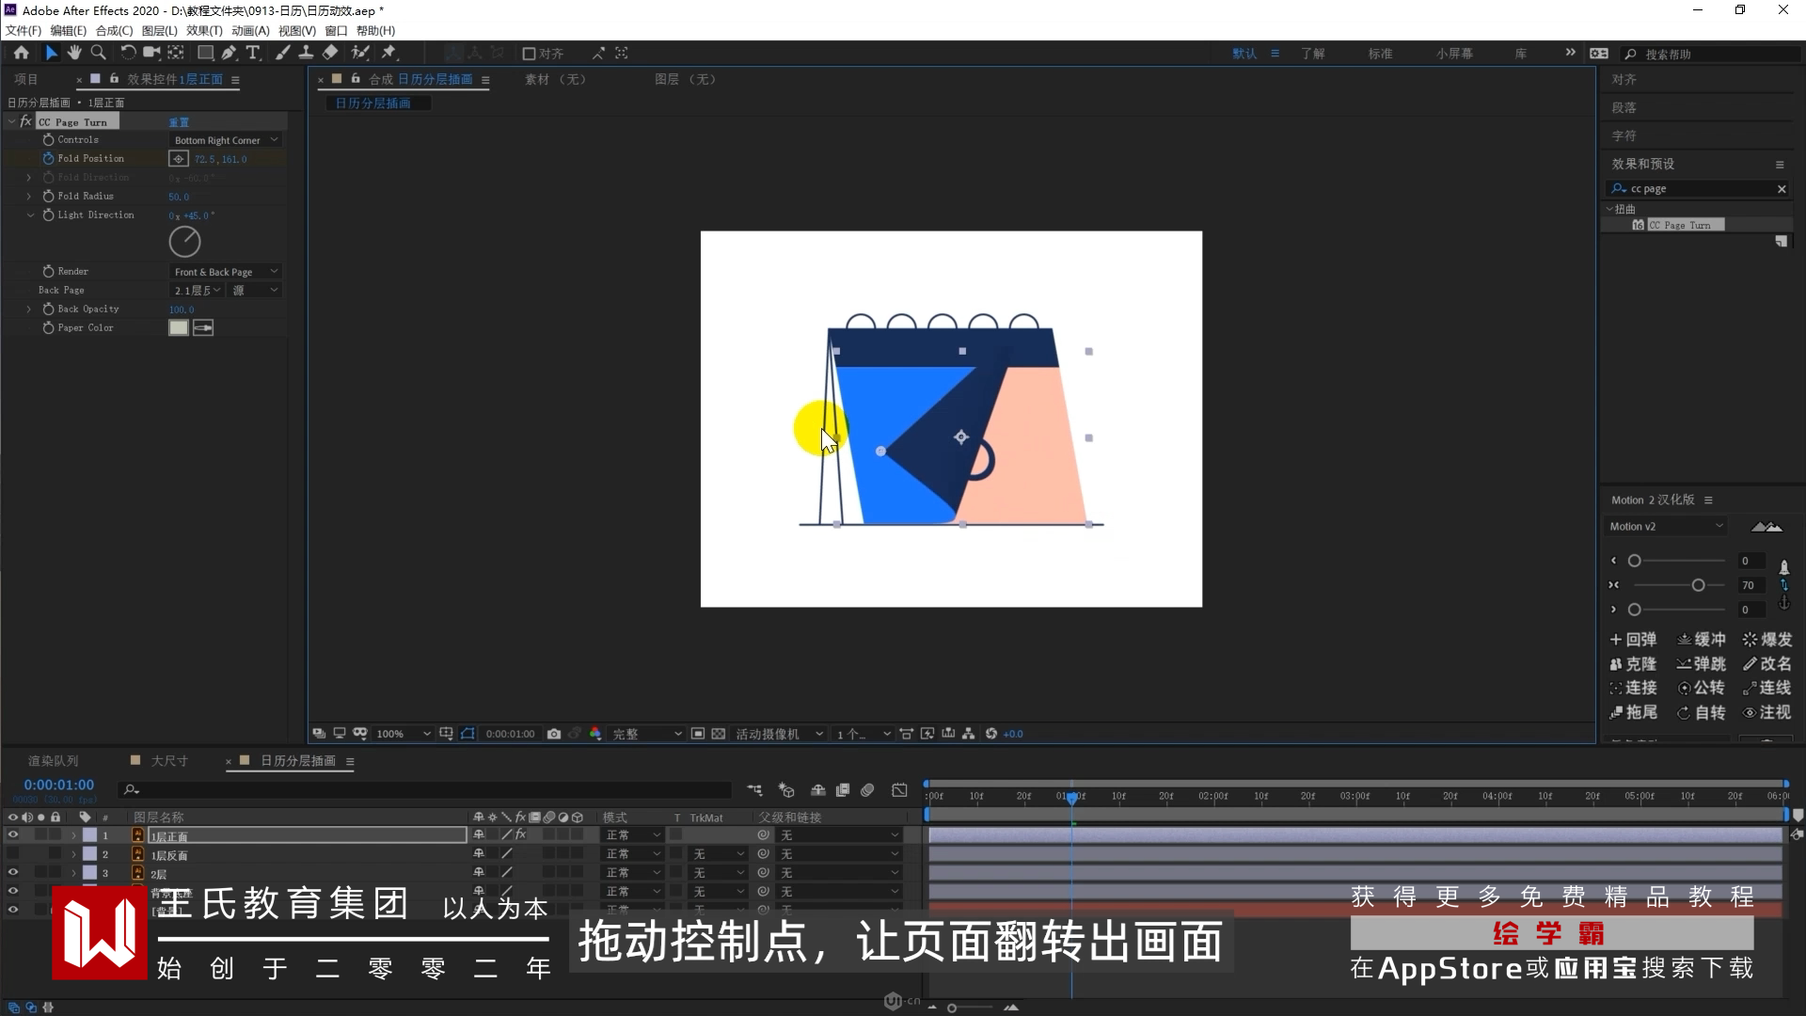Click the snapshot camera icon in viewer
This screenshot has height=1016, width=1806.
click(554, 734)
